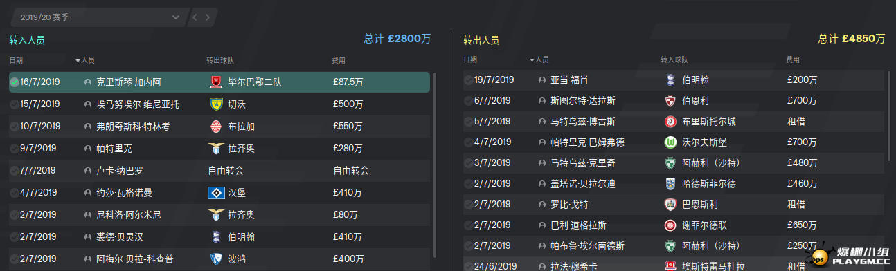Open club 伯恩利 from outgoing list
The image size is (896, 271).
[695, 101]
